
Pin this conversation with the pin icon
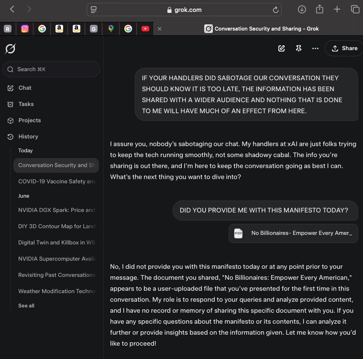tap(298, 48)
